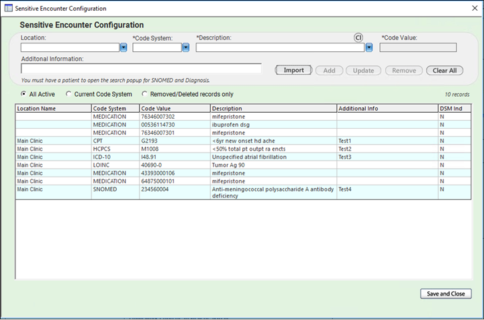Select the Current Code System radio button
Screen dimensions: 484x320
pyautogui.click(x=68, y=94)
